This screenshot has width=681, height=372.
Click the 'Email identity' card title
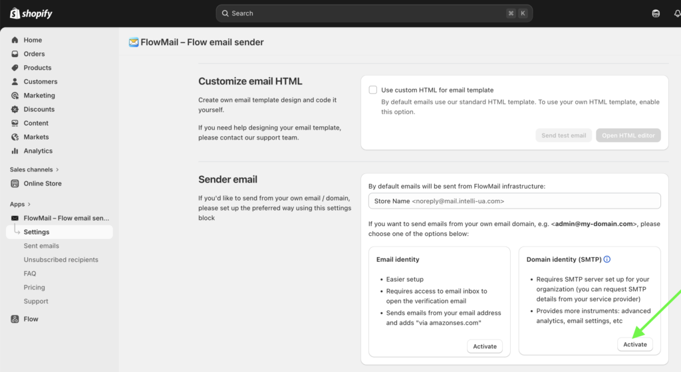398,259
